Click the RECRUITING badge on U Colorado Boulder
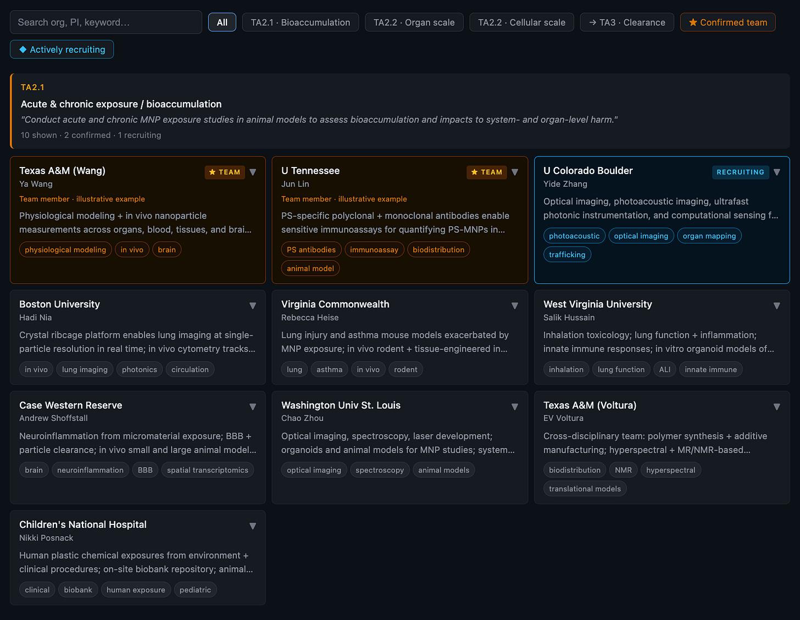800x620 pixels. tap(741, 172)
